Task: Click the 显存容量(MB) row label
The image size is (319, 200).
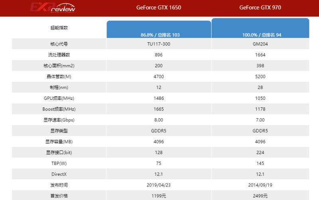Action: click(x=59, y=142)
